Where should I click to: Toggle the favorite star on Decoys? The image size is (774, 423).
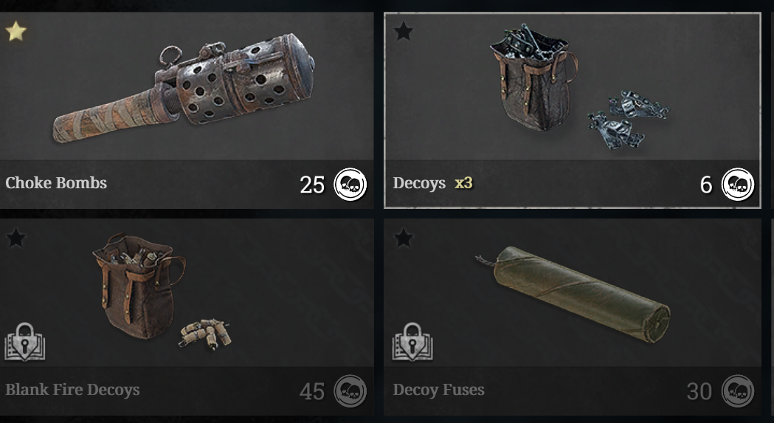point(404,31)
